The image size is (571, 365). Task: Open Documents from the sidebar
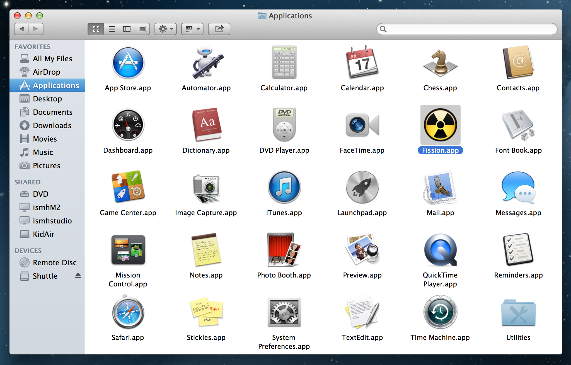point(47,112)
